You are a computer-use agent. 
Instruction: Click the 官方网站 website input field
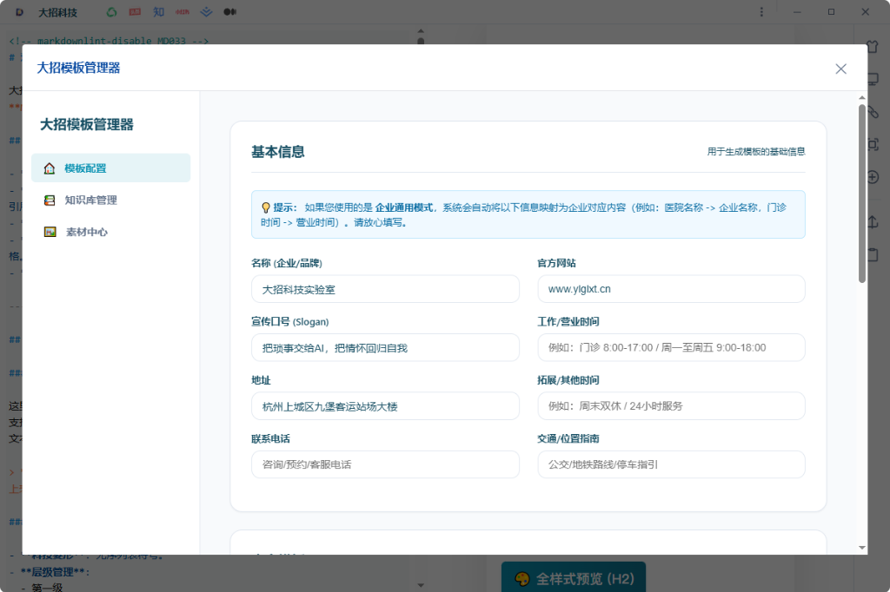672,289
